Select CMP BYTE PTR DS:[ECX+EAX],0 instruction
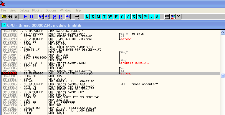225x115 pixels. (x=72, y=108)
